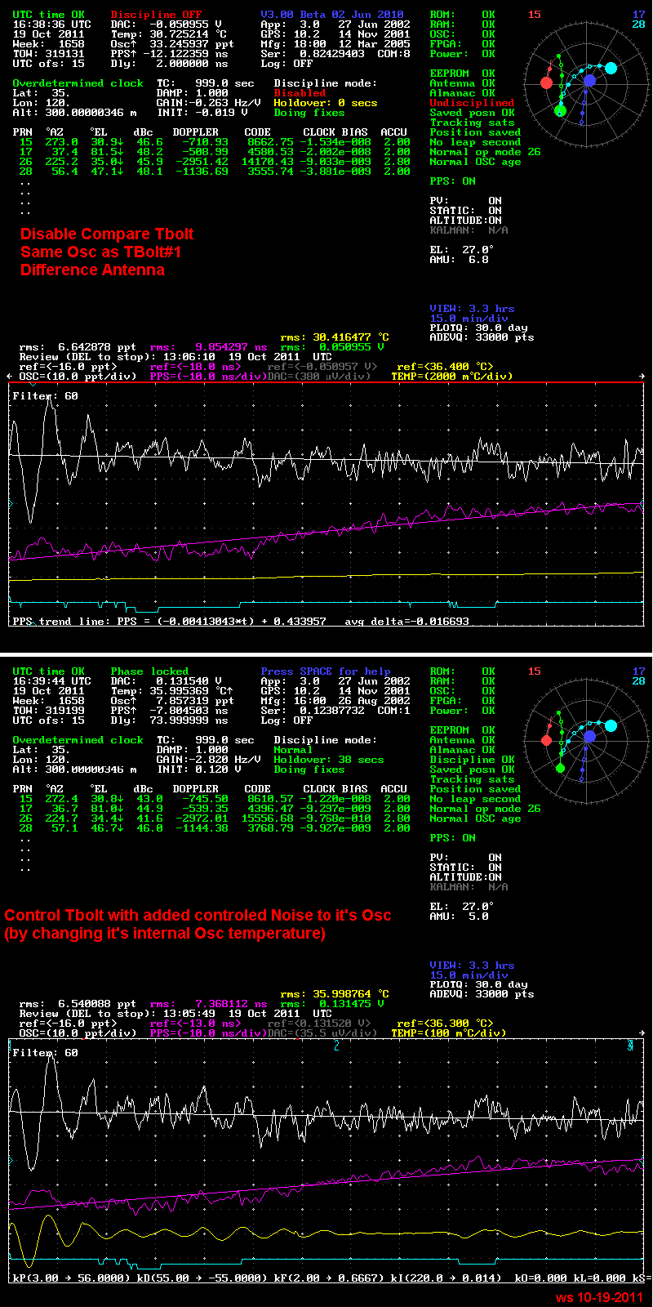Viewport: 653px width, 1307px height.
Task: Click the green 'Discipline OK' status line
Action: [473, 760]
